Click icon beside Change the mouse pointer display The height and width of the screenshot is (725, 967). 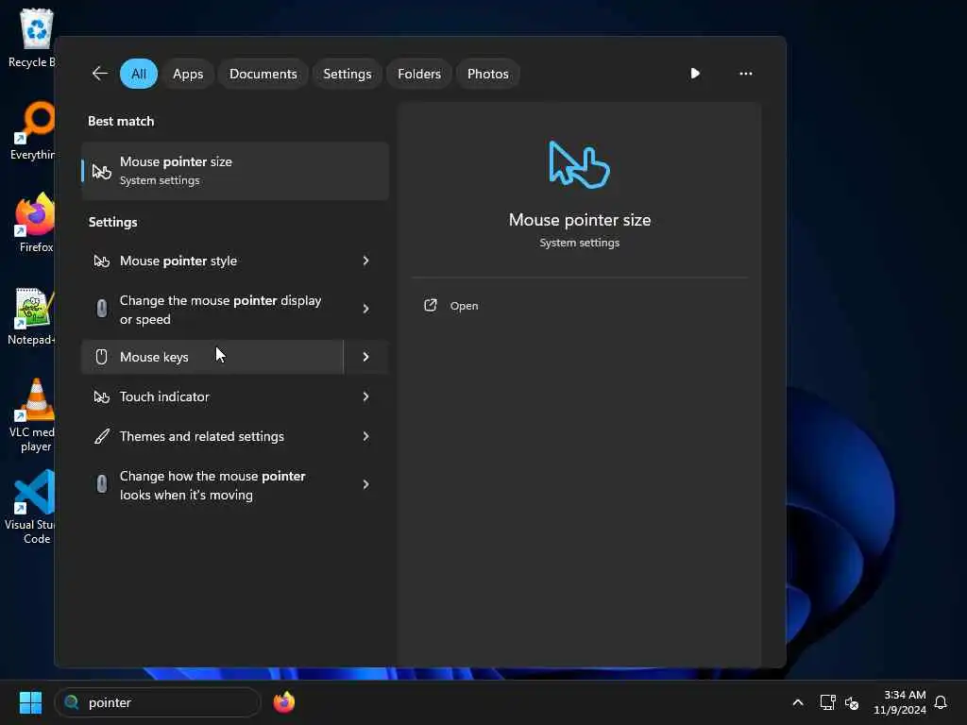[x=102, y=308]
